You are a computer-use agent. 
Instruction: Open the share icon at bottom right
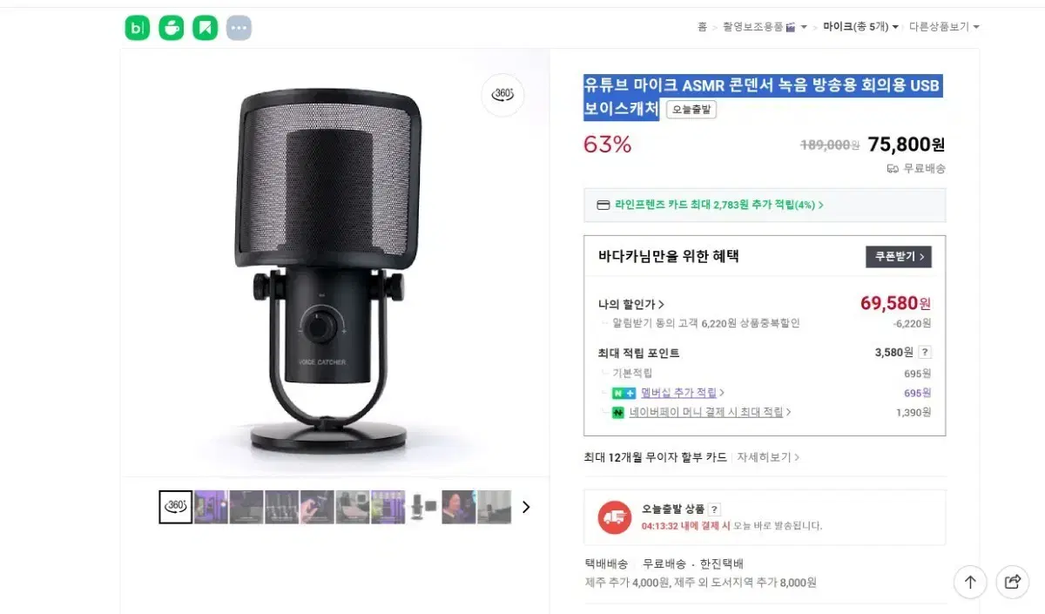pyautogui.click(x=1012, y=582)
